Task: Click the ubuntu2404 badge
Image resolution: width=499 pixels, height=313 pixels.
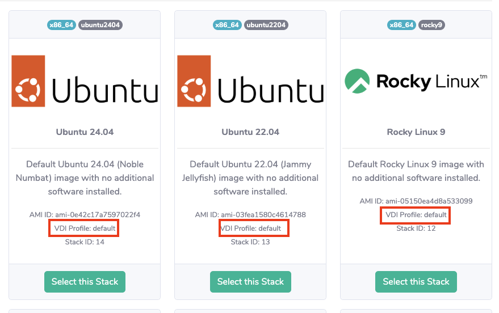Action: tap(100, 25)
